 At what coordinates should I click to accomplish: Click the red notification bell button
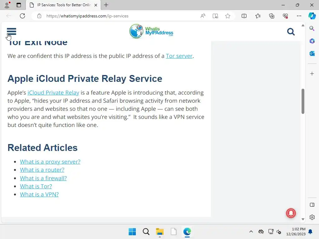coord(291,213)
